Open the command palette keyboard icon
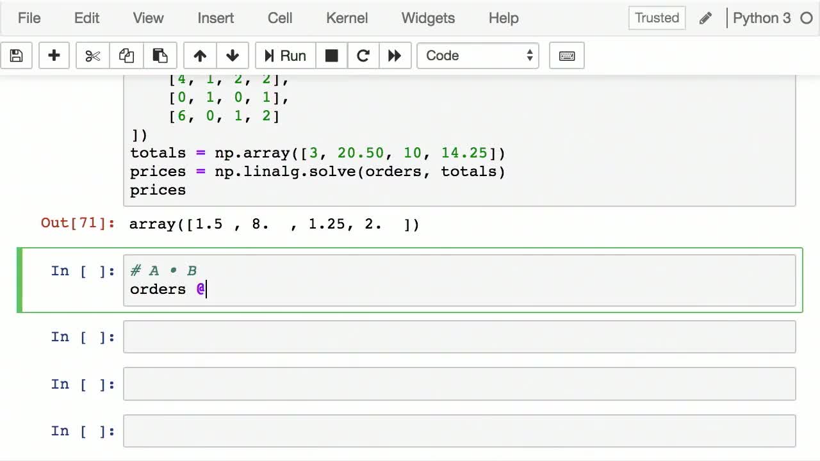Screen dimensions: 820x461 566,56
